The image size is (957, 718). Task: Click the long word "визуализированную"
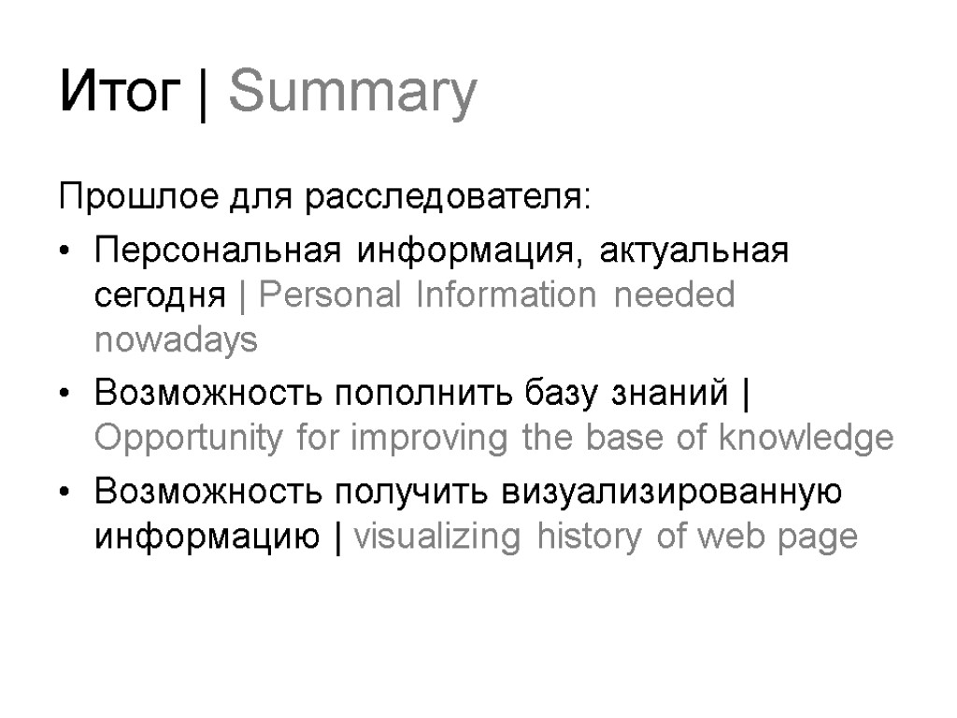coord(657,492)
